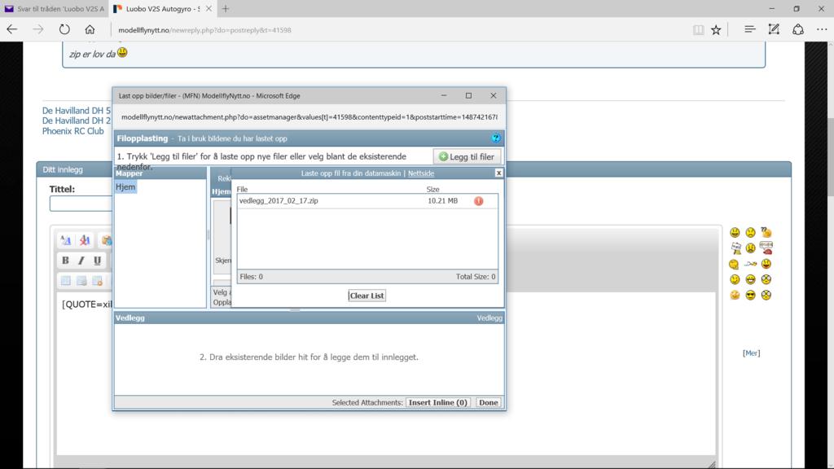Go to browser Home page
The width and height of the screenshot is (834, 469).
point(90,29)
